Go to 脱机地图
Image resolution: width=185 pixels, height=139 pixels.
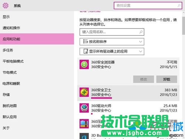(x=37, y=106)
